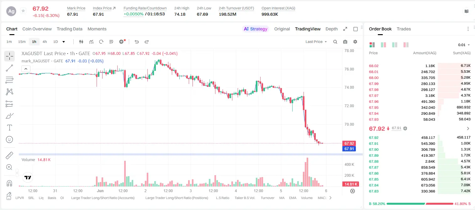The height and width of the screenshot is (210, 475).
Task: Open order book 0.01 precision dropdown
Action: (464, 45)
